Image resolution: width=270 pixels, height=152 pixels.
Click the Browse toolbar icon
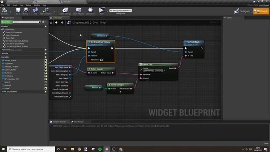[x=25, y=11]
